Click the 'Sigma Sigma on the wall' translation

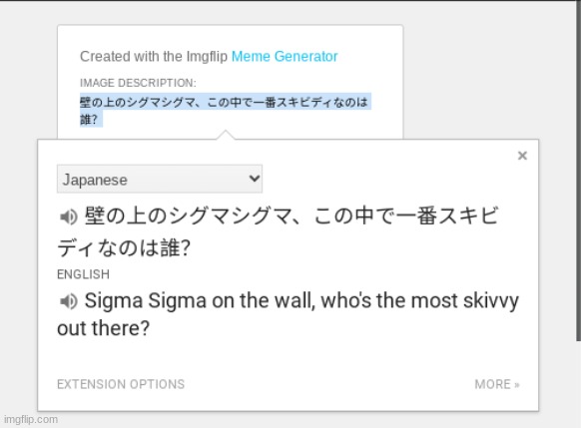(288, 314)
